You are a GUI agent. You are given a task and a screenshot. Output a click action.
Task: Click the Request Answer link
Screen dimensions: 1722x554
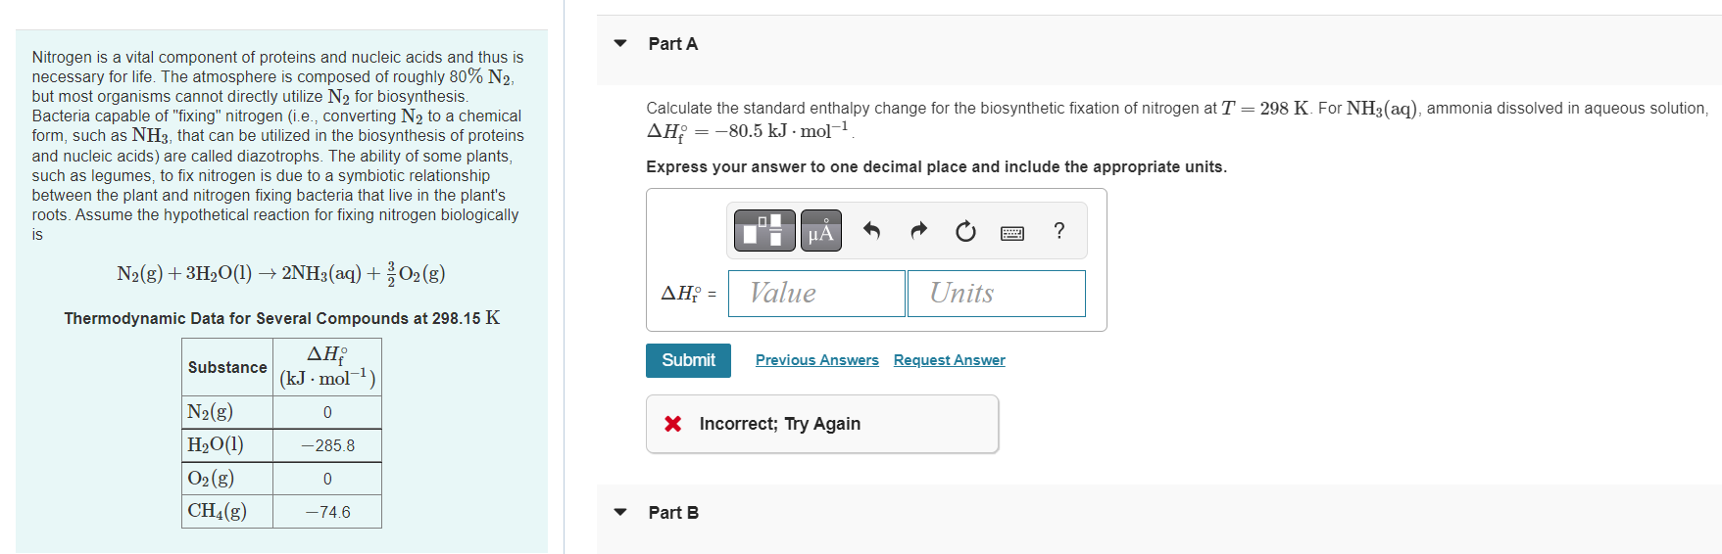949,360
